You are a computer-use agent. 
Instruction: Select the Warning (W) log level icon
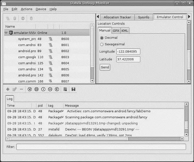coord(50,89)
